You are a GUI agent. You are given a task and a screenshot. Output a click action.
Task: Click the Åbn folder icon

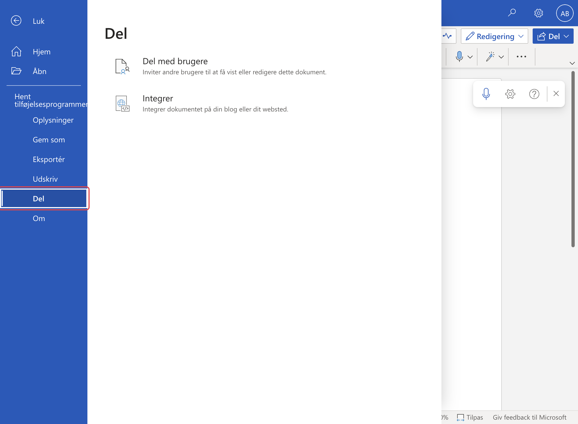tap(16, 71)
